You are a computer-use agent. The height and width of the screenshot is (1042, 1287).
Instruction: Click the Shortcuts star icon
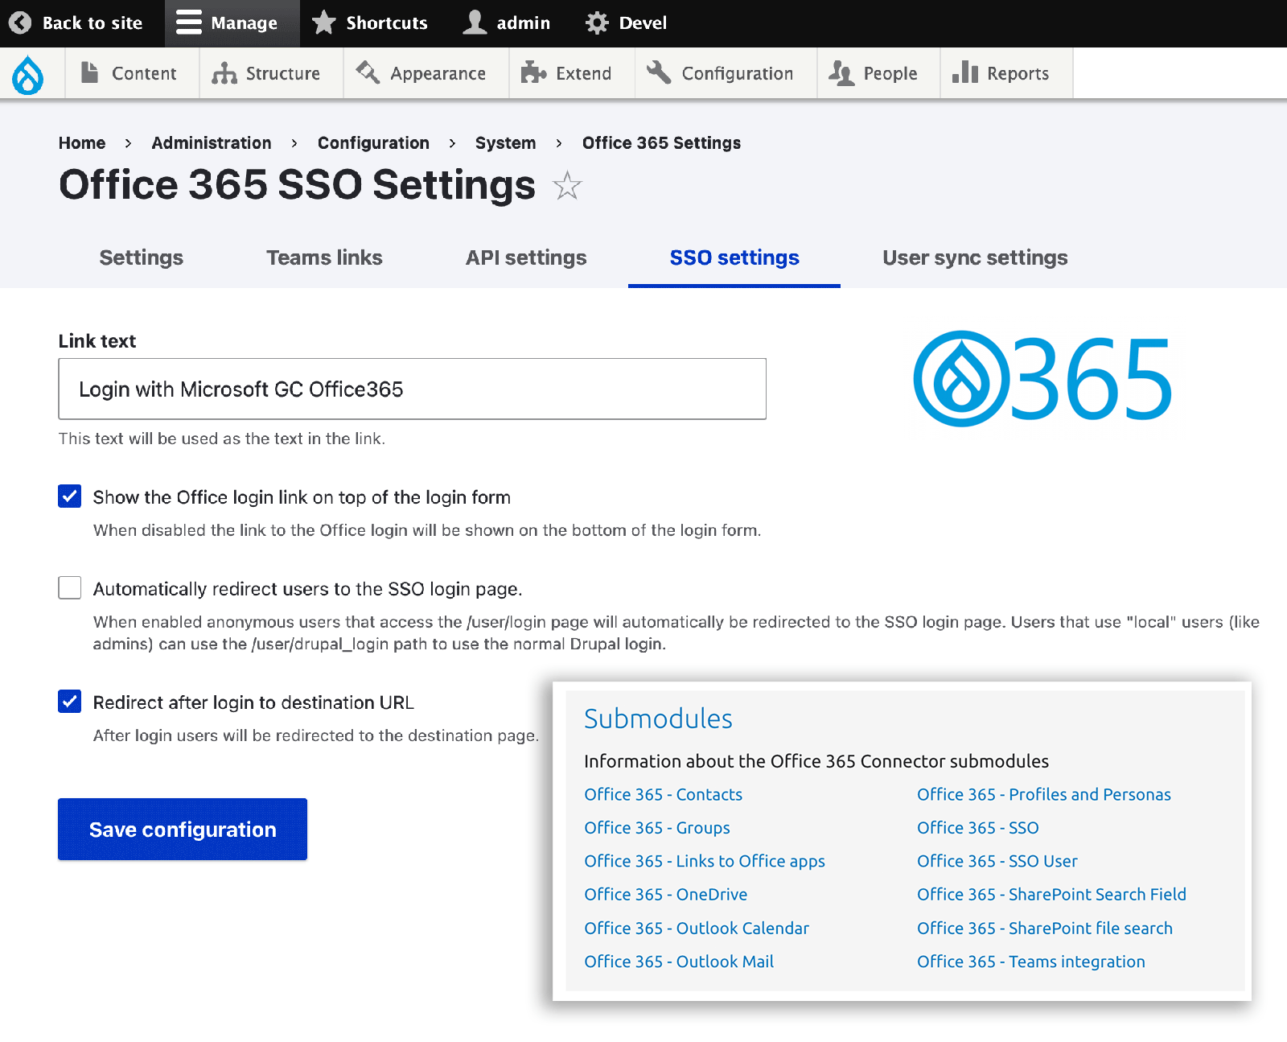(323, 23)
